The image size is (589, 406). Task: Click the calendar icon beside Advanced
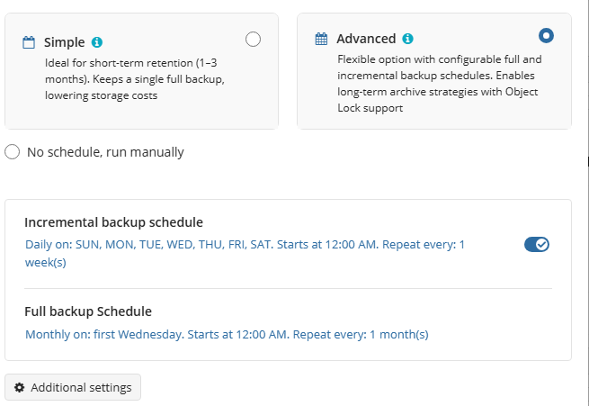click(321, 39)
